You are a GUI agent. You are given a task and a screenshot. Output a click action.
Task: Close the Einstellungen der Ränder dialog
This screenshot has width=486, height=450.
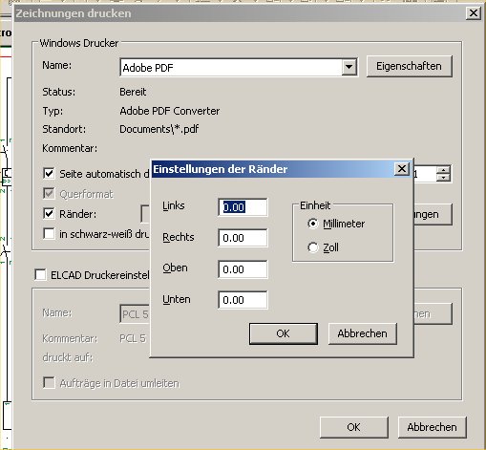coord(402,168)
